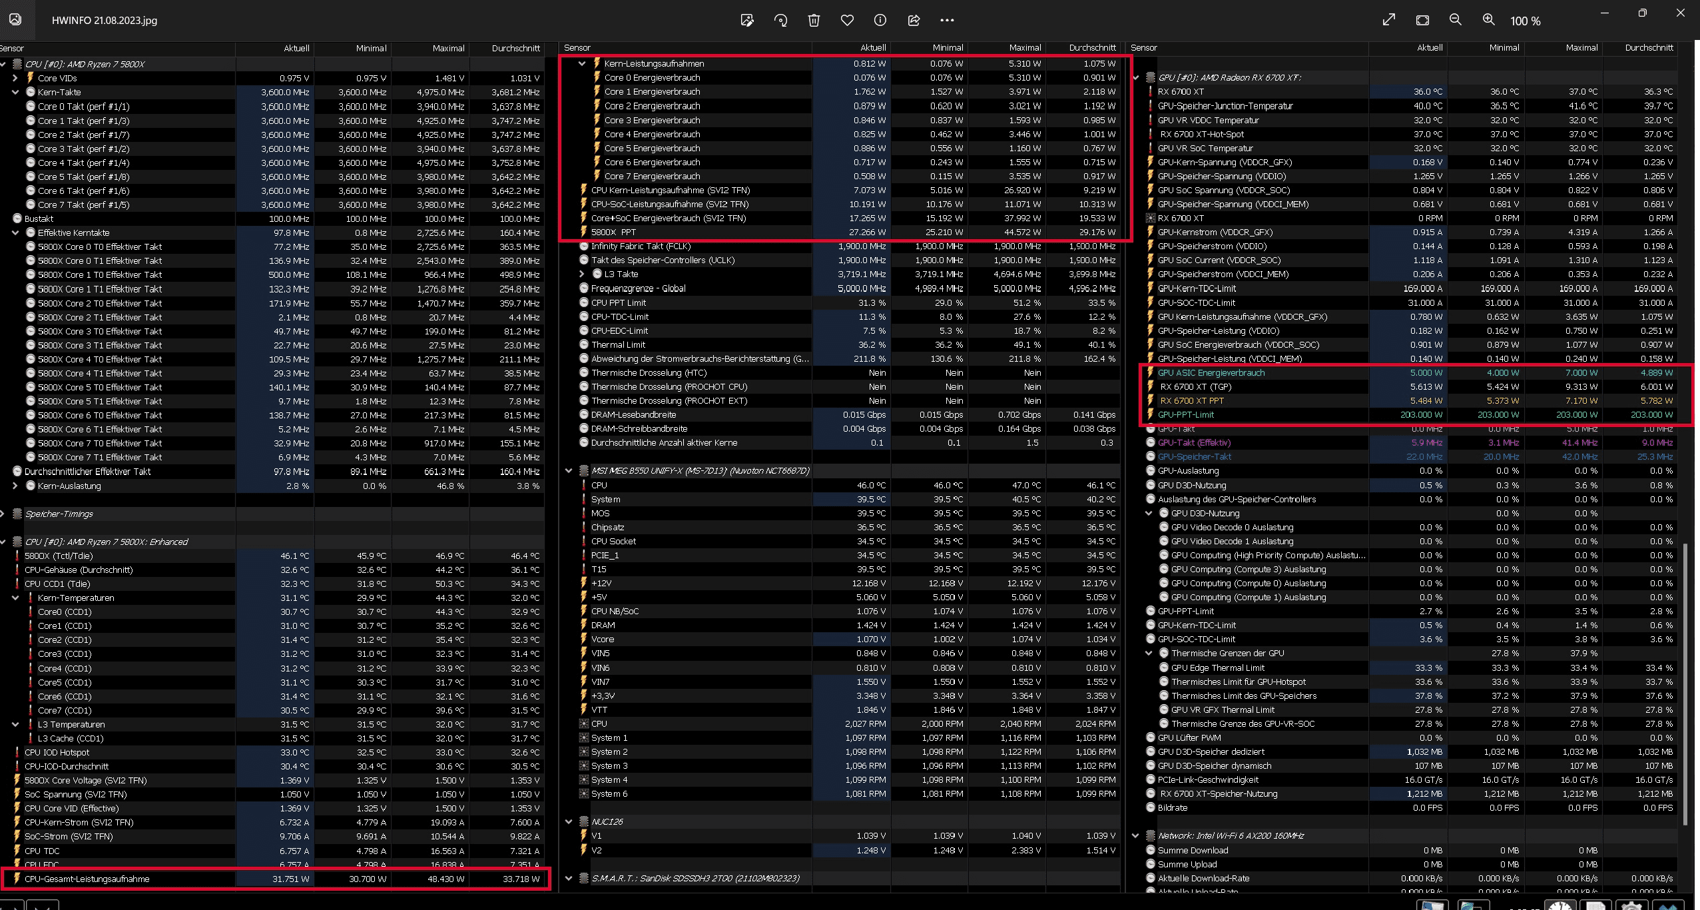Collapse Thermische Grenzen der GPU group

pyautogui.click(x=1149, y=653)
